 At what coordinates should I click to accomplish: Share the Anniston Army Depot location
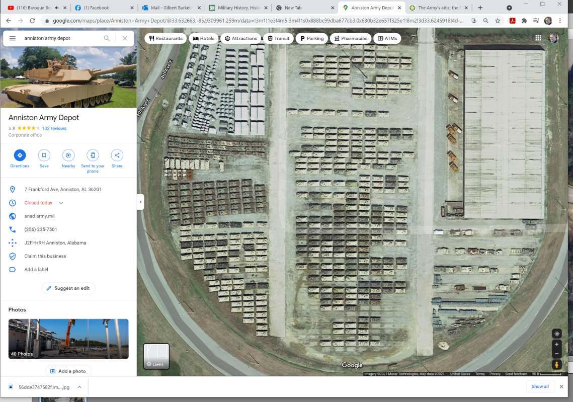[x=117, y=158]
